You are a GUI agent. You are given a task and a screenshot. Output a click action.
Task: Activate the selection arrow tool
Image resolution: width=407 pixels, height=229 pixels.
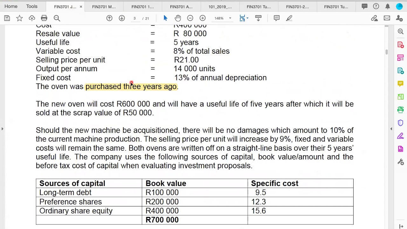point(165,18)
